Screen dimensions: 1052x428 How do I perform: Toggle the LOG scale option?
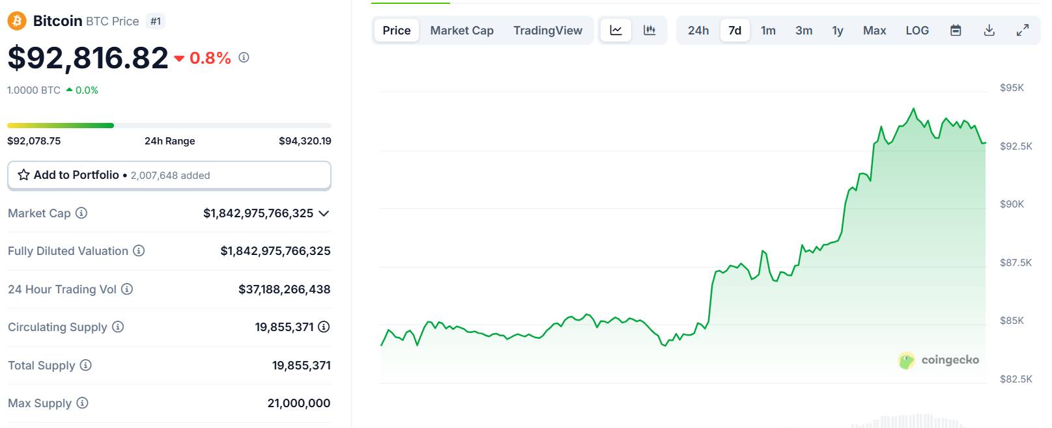(917, 31)
